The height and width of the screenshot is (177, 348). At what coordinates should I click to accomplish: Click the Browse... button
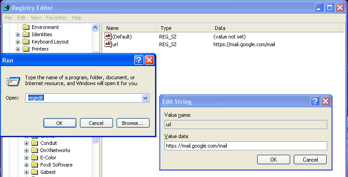(133, 123)
